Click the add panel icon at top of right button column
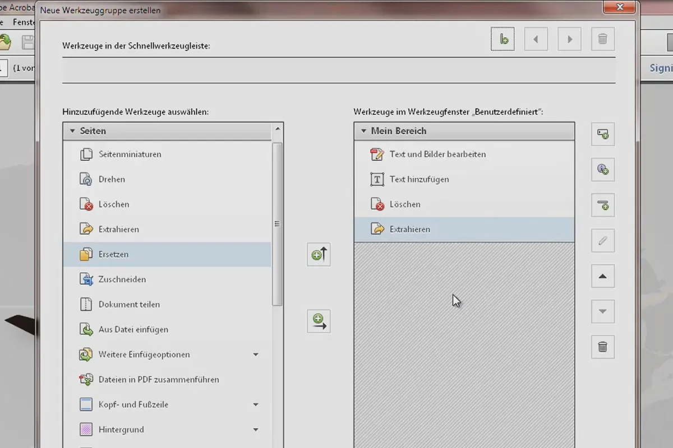 coord(603,134)
